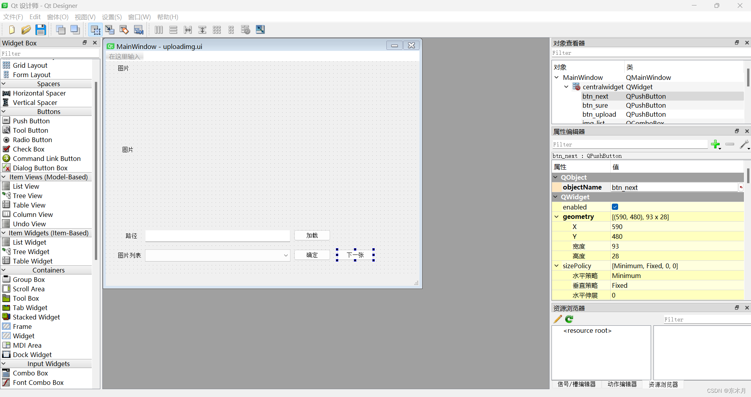Float the 对象查看器 panel
The height and width of the screenshot is (397, 751).
pyautogui.click(x=737, y=43)
